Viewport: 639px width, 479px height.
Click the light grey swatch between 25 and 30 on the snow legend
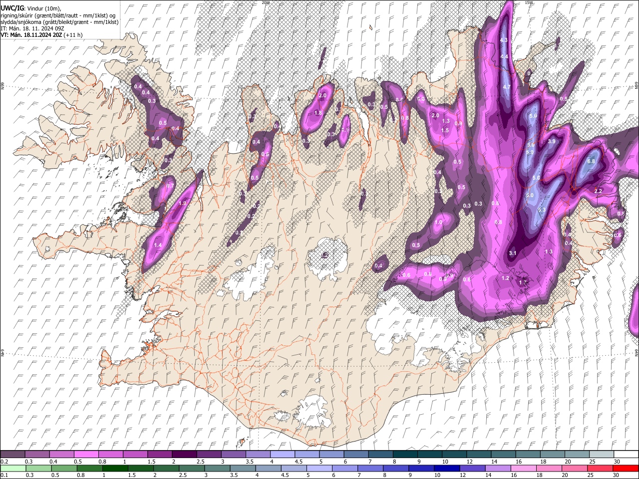point(602,454)
